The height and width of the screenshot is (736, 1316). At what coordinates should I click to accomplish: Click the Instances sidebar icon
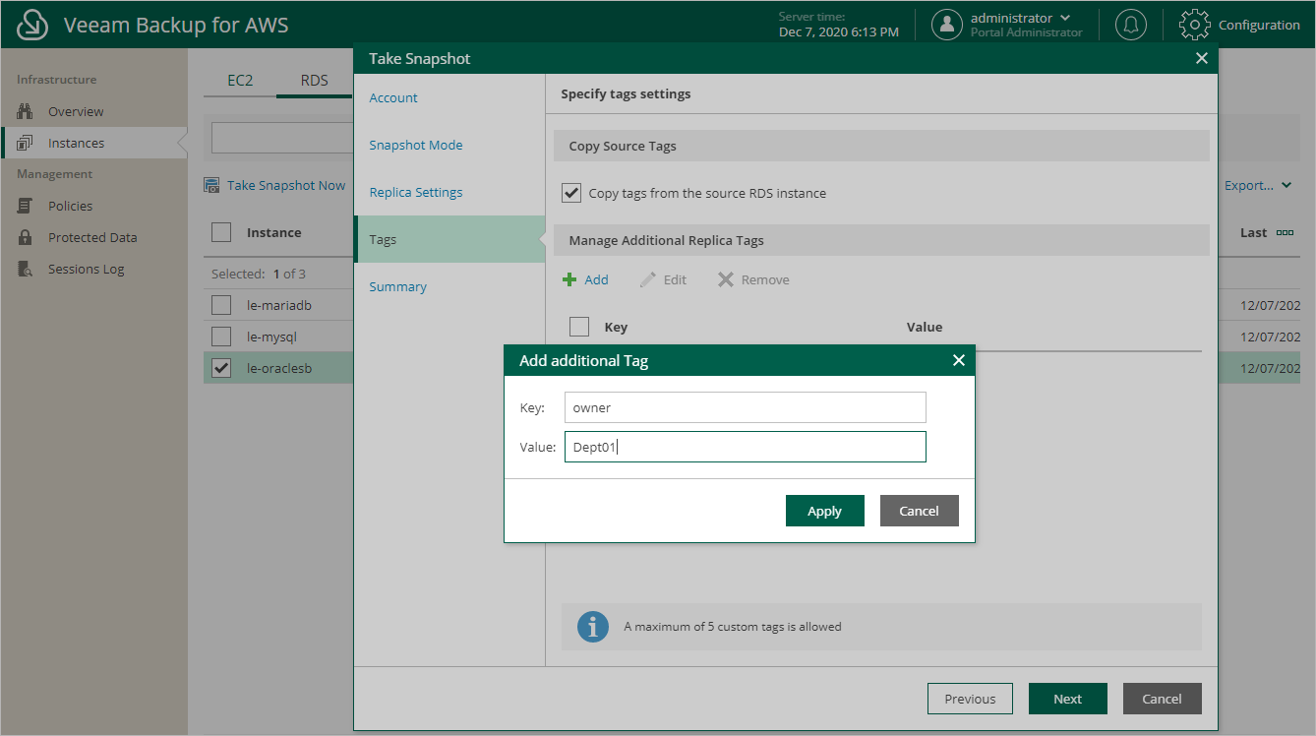pos(26,143)
